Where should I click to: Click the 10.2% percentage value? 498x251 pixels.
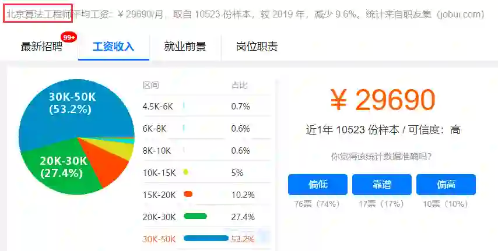coord(243,195)
